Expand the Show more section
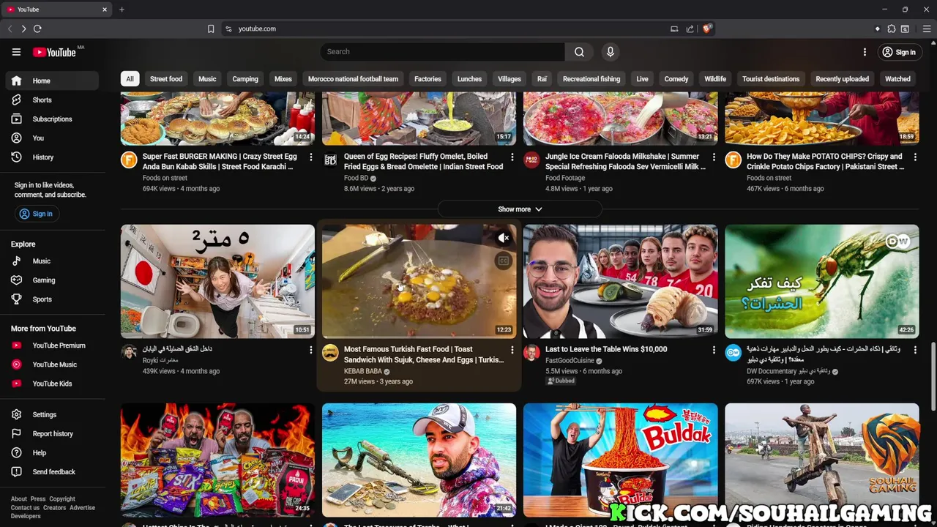937x527 pixels. coord(520,209)
